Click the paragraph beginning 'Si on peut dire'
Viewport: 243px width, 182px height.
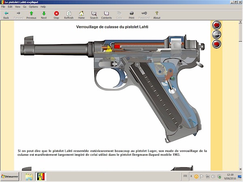(112, 152)
